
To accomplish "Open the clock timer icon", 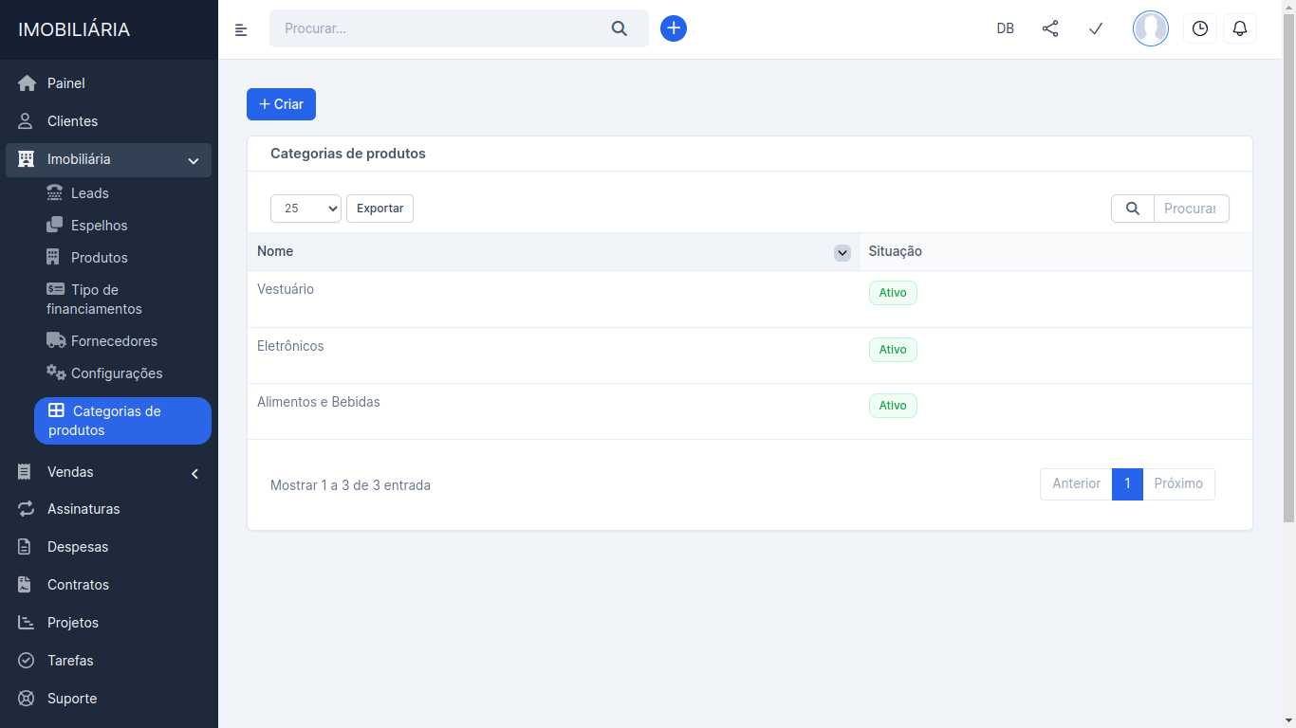I will click(1200, 28).
